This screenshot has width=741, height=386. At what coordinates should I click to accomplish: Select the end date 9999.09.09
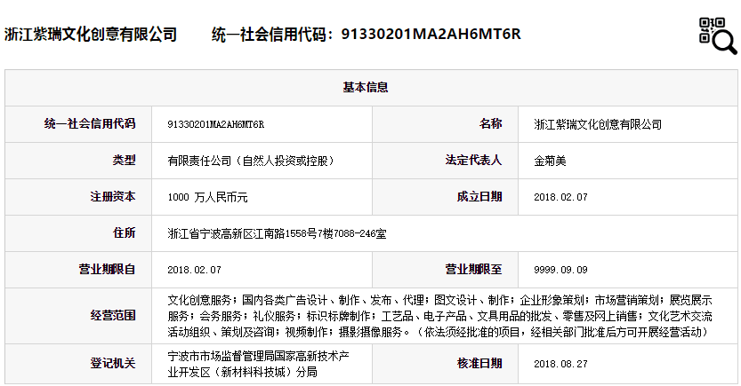(x=561, y=270)
